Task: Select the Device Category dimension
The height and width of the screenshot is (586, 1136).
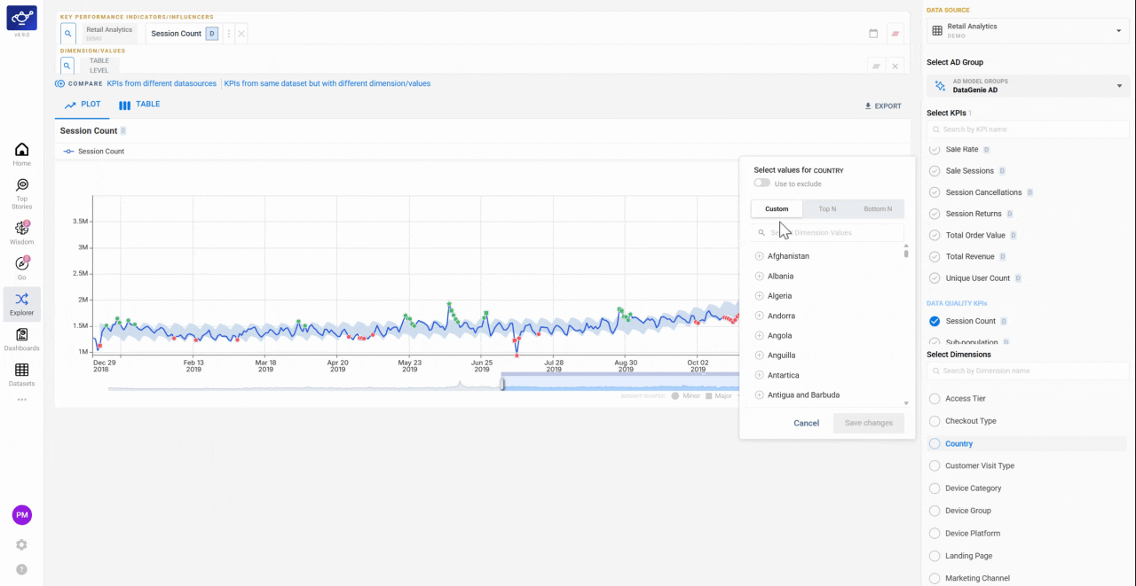Action: point(935,488)
